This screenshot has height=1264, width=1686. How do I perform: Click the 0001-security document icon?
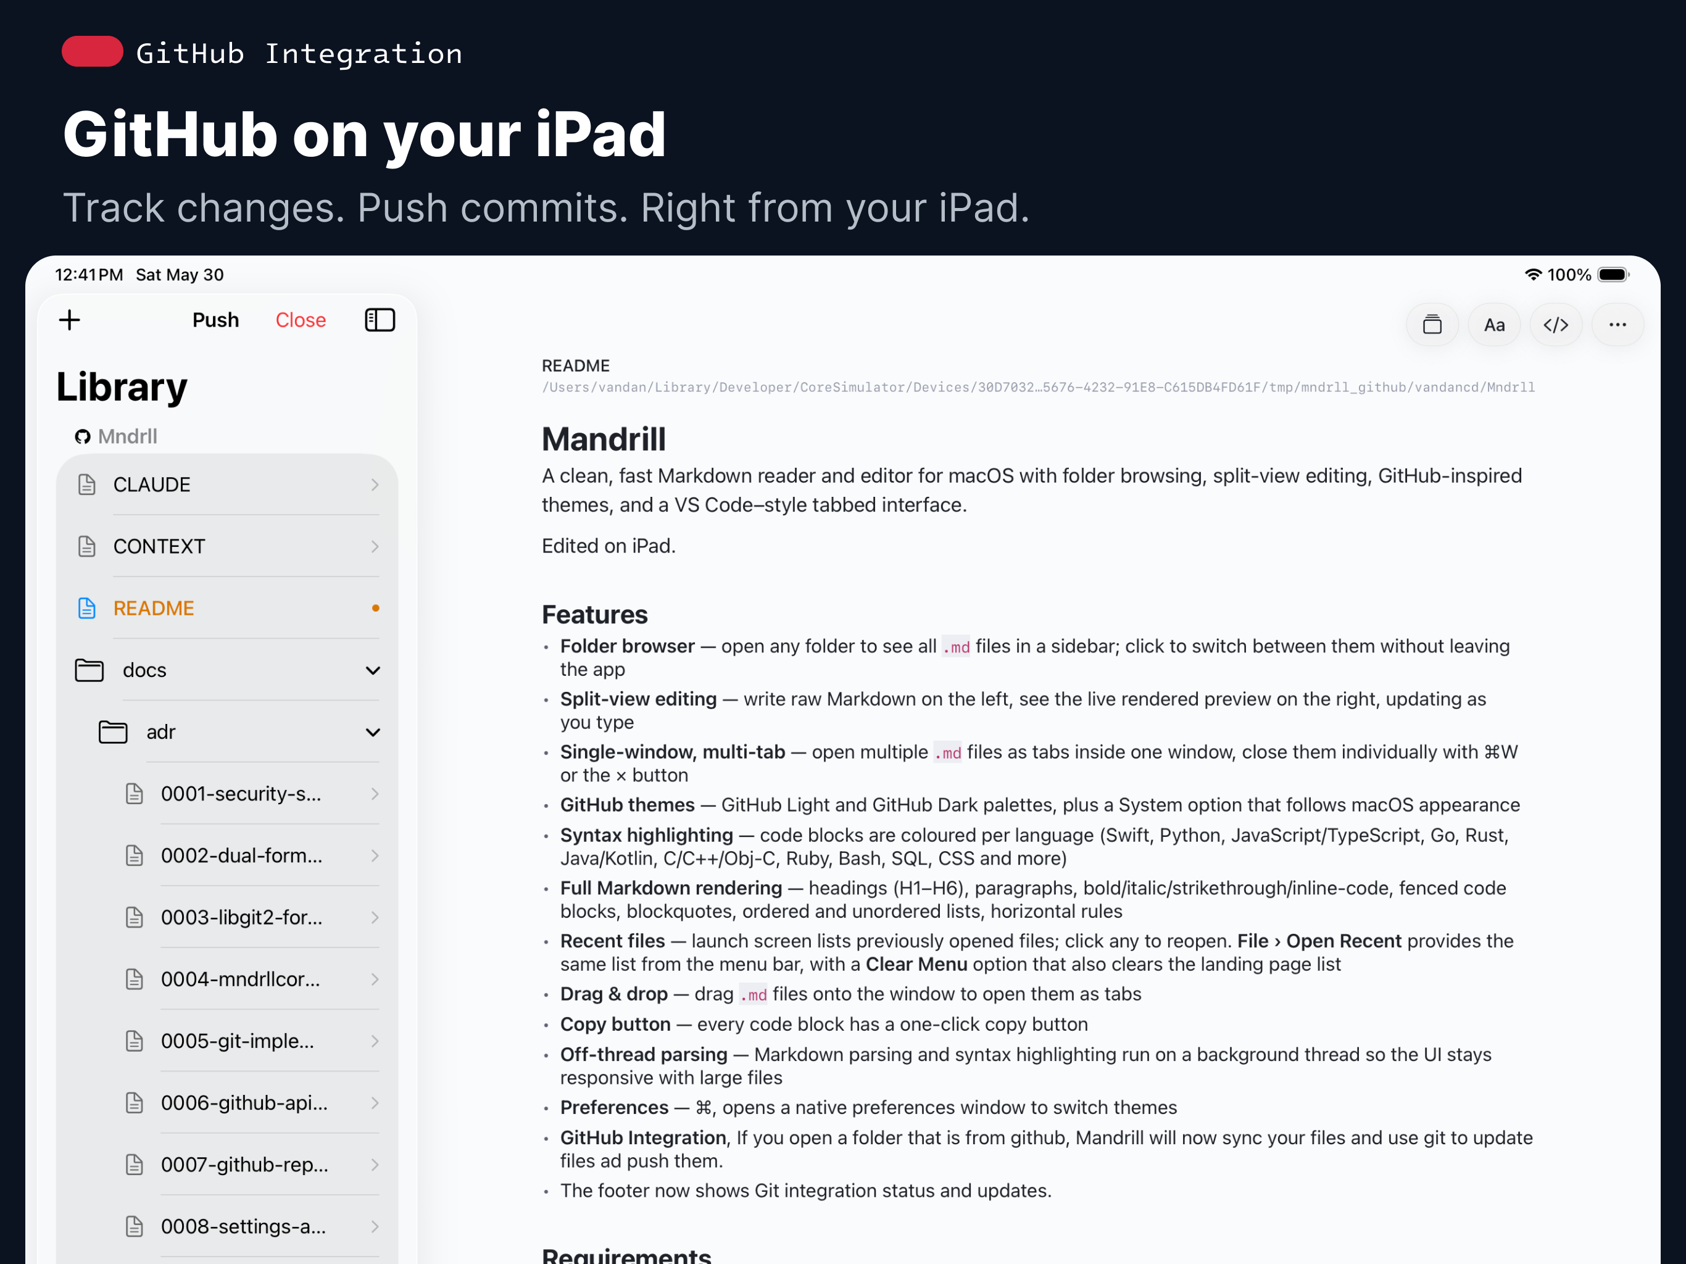tap(134, 794)
